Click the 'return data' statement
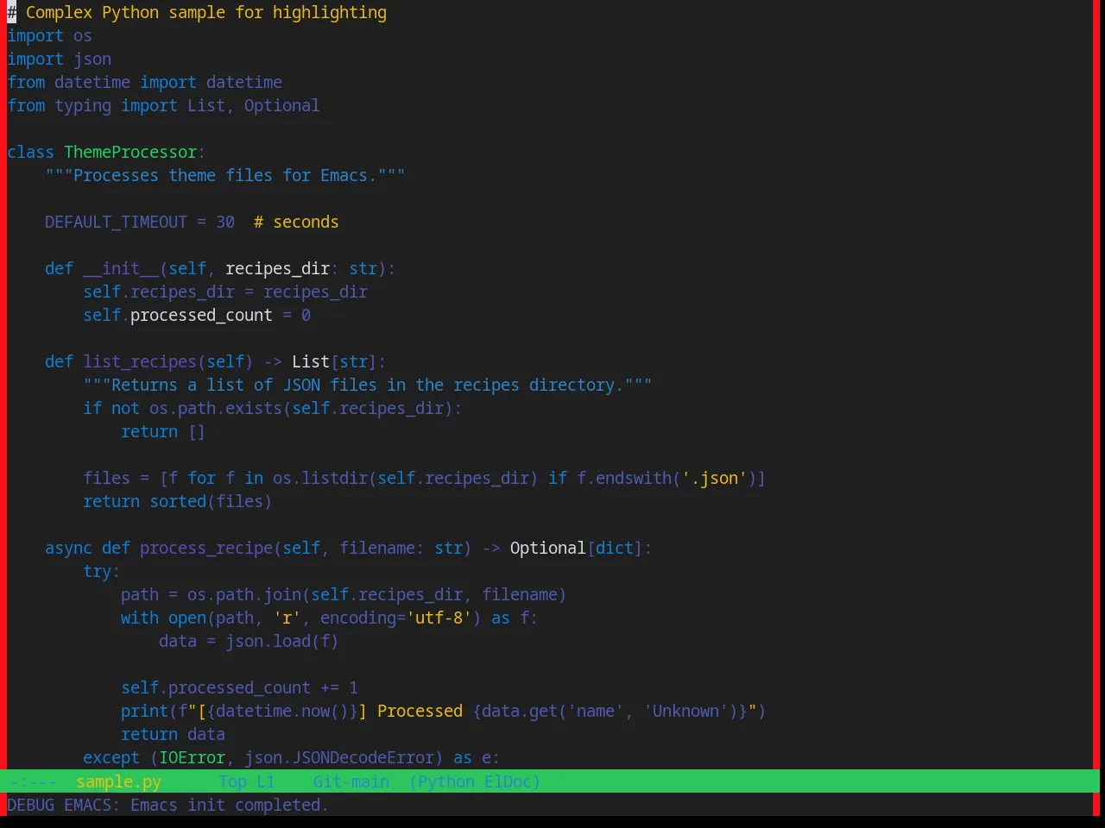Viewport: 1105px width, 828px height. coord(173,734)
